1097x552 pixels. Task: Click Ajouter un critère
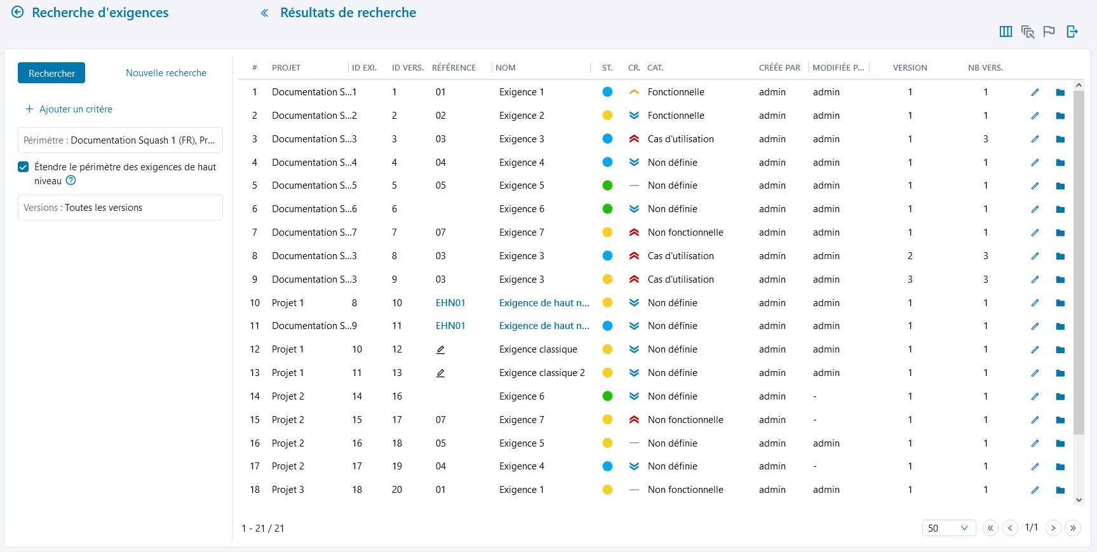pos(69,109)
